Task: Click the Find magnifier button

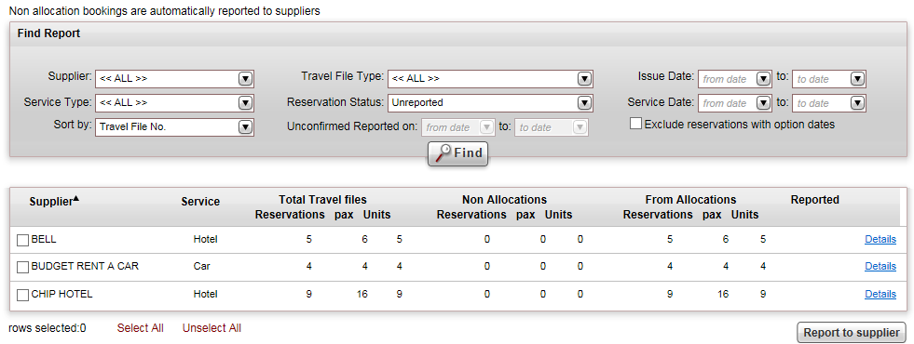Action: pos(457,153)
